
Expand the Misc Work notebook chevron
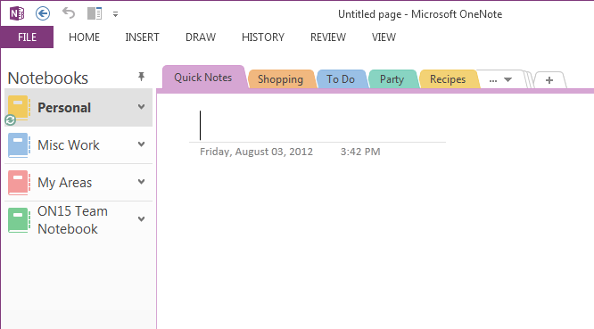tap(141, 144)
